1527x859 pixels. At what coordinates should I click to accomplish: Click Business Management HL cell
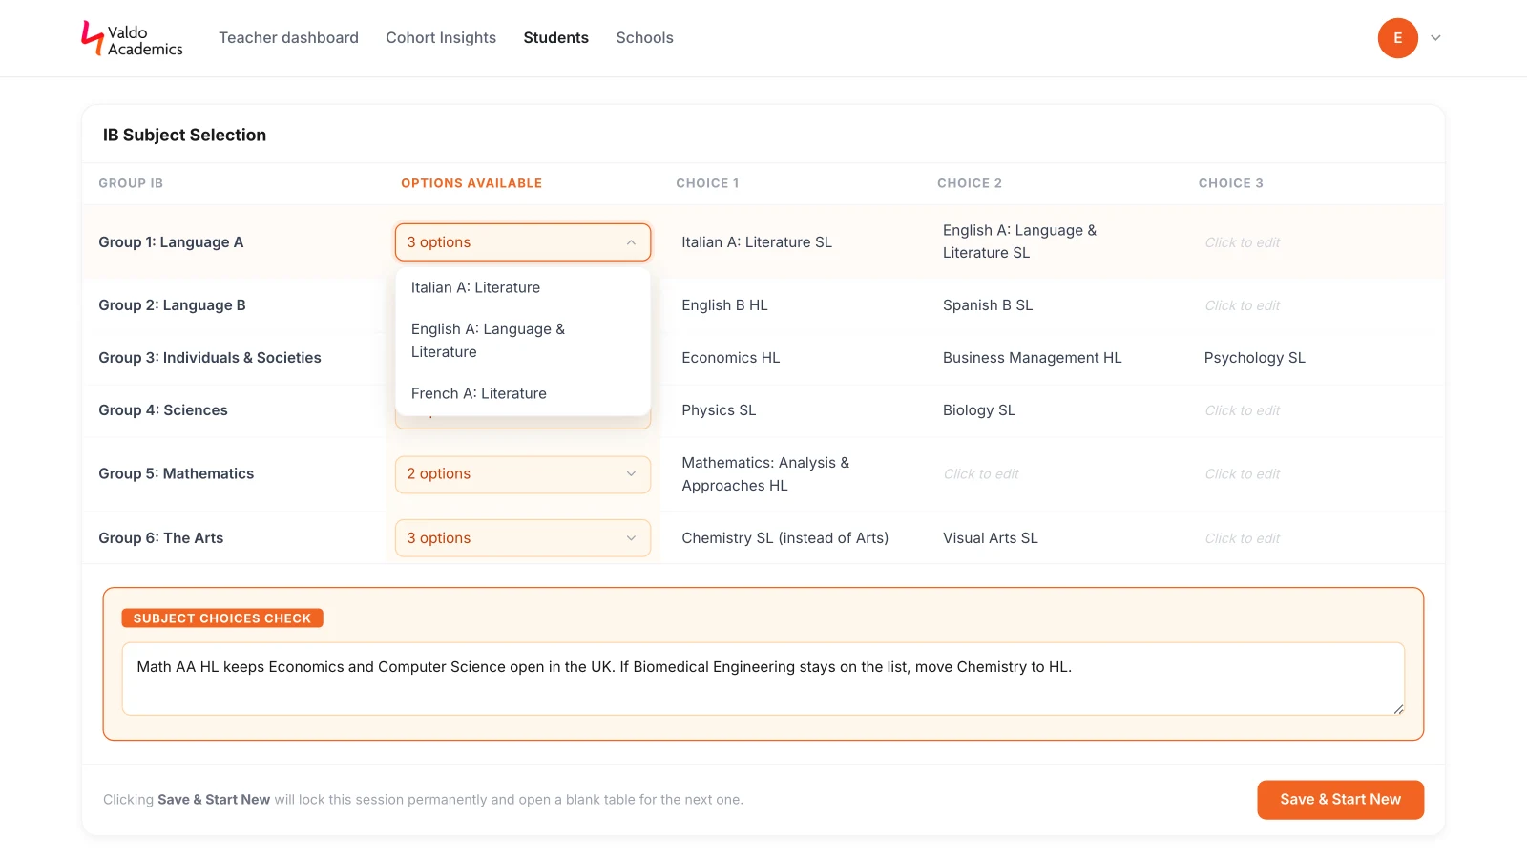click(1033, 358)
